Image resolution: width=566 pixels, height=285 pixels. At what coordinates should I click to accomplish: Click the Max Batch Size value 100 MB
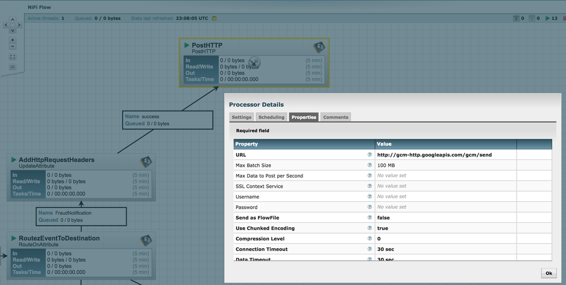386,165
